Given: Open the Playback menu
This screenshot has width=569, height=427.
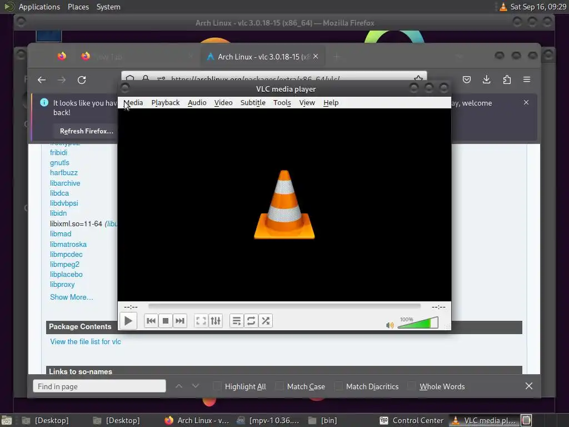Looking at the screenshot, I should point(166,103).
